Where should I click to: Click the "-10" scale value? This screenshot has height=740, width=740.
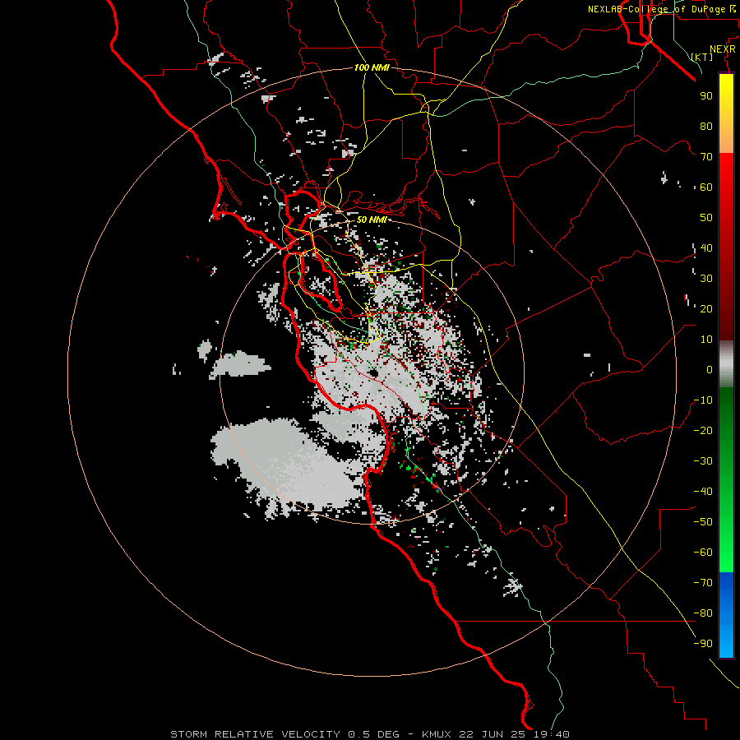click(x=703, y=400)
